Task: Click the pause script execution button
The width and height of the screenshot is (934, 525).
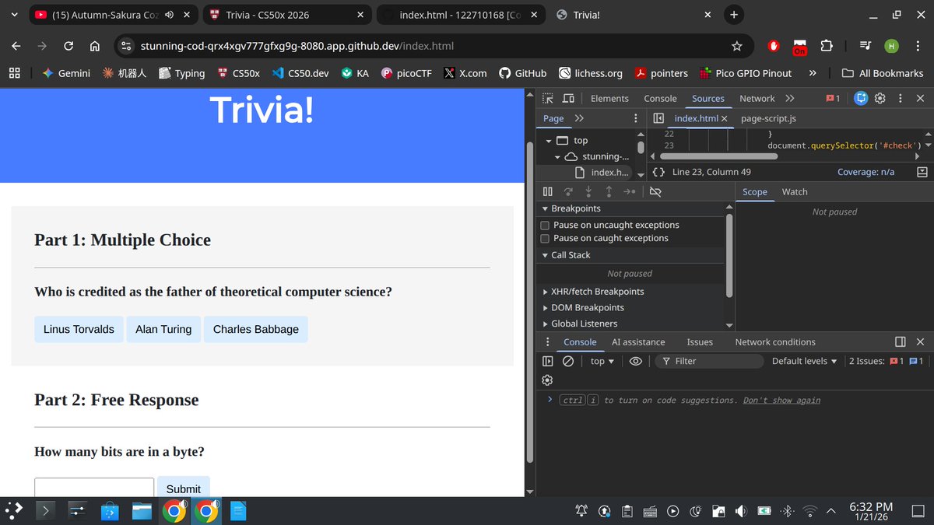Action: click(548, 191)
